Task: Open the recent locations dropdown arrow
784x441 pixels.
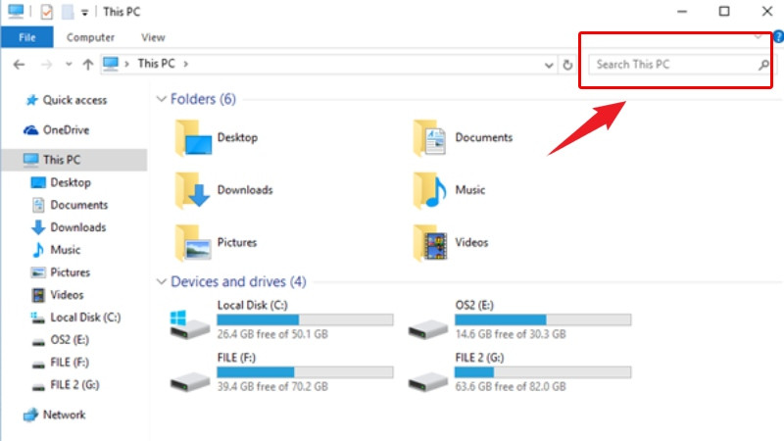Action: point(69,65)
